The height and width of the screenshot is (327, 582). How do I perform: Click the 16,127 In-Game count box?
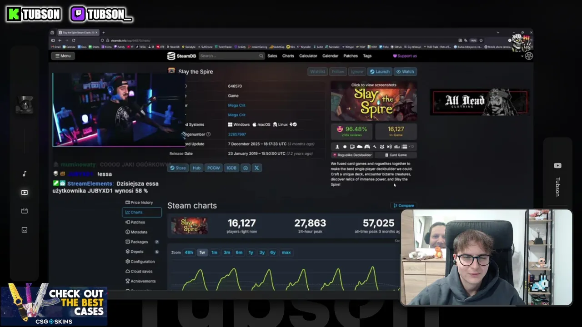tap(396, 131)
